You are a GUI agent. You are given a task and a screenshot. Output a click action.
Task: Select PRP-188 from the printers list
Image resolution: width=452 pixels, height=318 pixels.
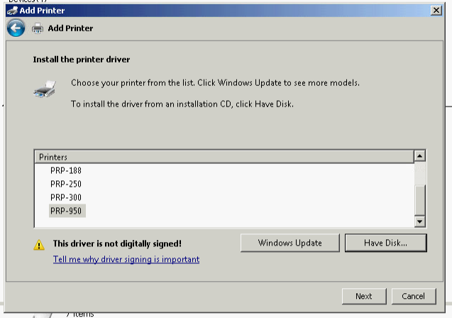point(66,170)
